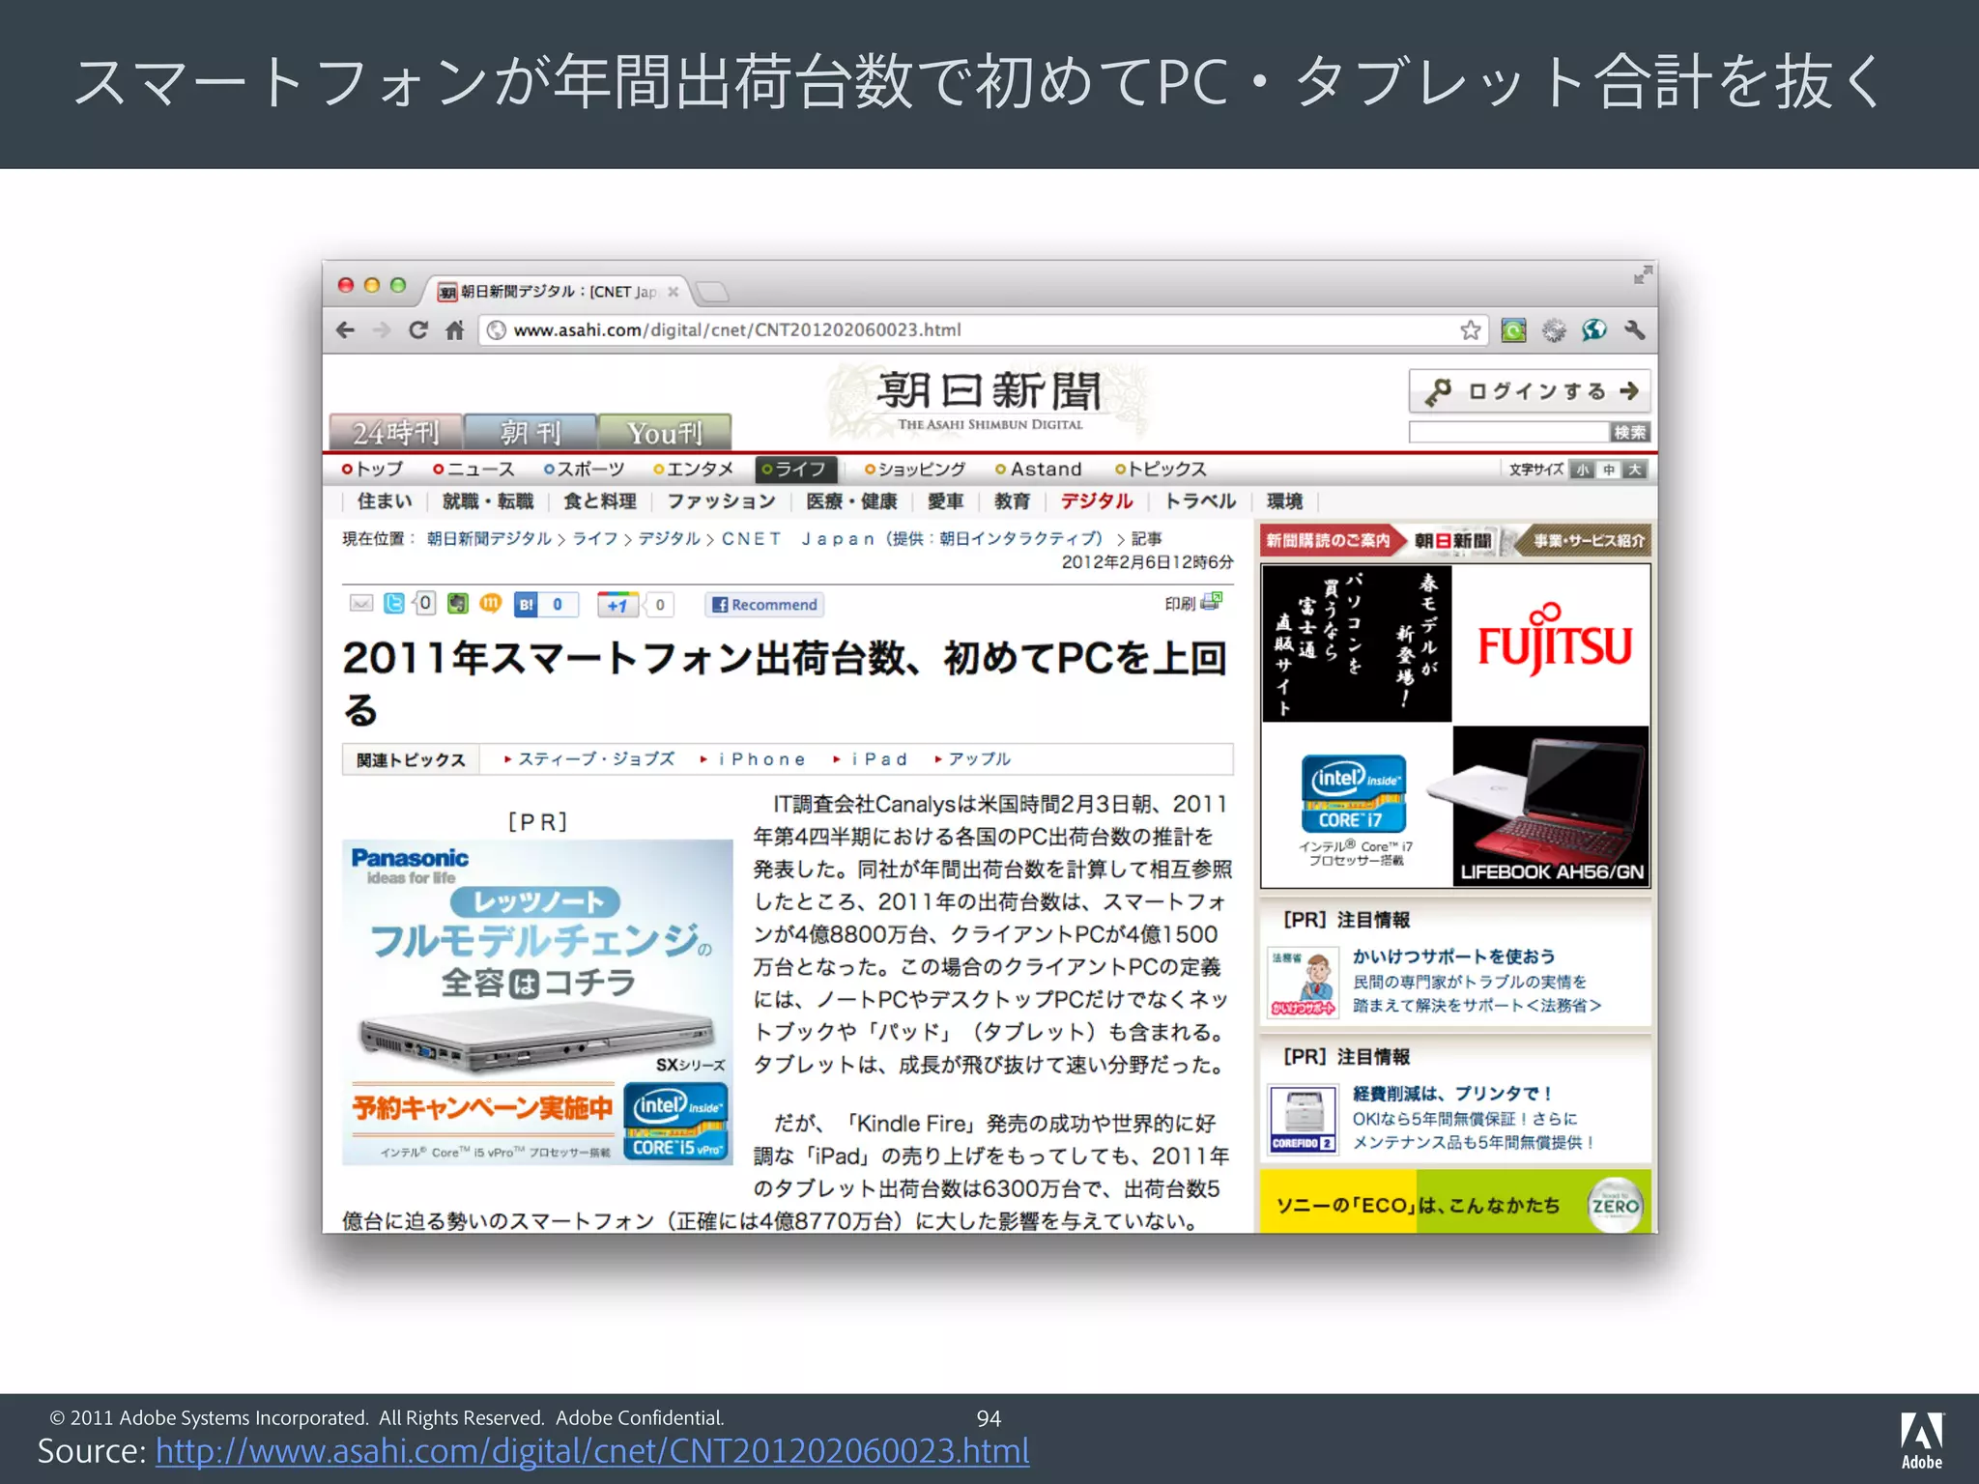Open iPhone related topic link

coord(761,759)
